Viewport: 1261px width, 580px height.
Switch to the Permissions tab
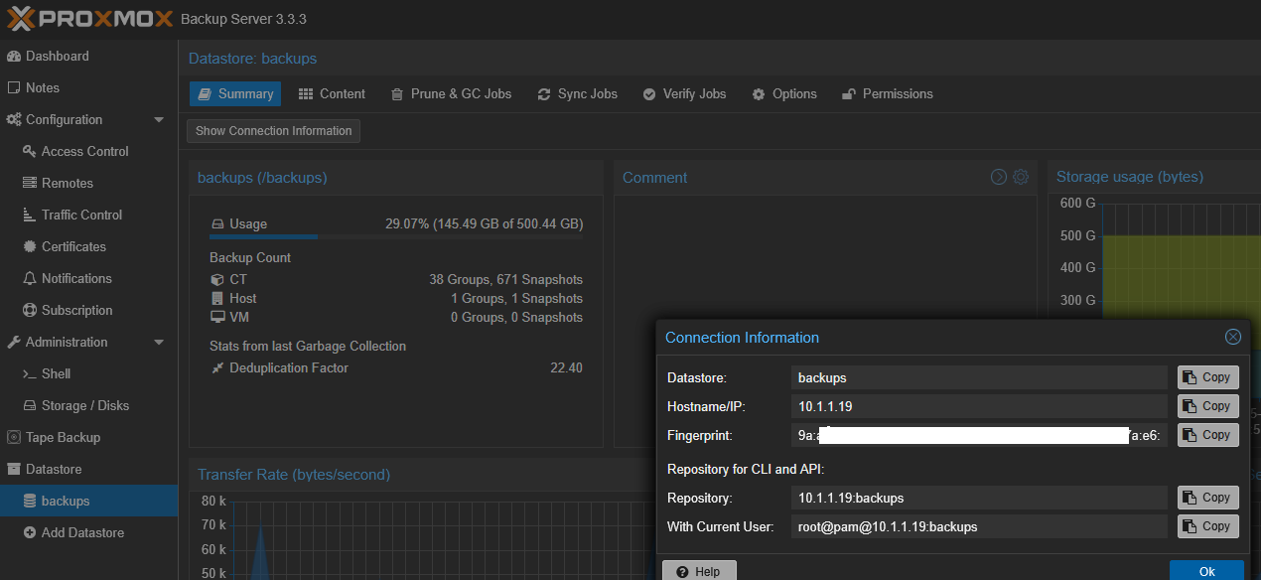888,93
